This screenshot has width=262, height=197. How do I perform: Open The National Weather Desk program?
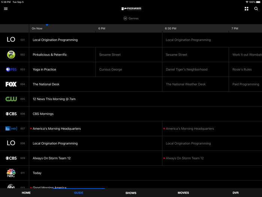tap(195, 84)
